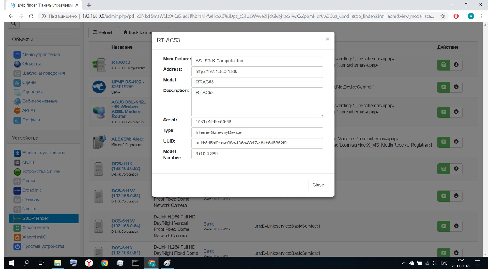The width and height of the screenshot is (488, 274).
Task: Click the green add button for RT-AC53
Action: pos(444,65)
